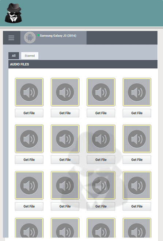Open the second audio thumbnail in the bottom row
The width and height of the screenshot is (163, 241).
(x=65, y=228)
